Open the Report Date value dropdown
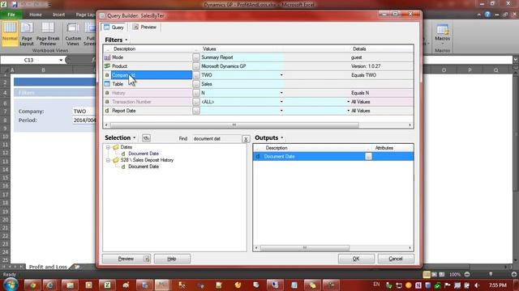 click(281, 111)
